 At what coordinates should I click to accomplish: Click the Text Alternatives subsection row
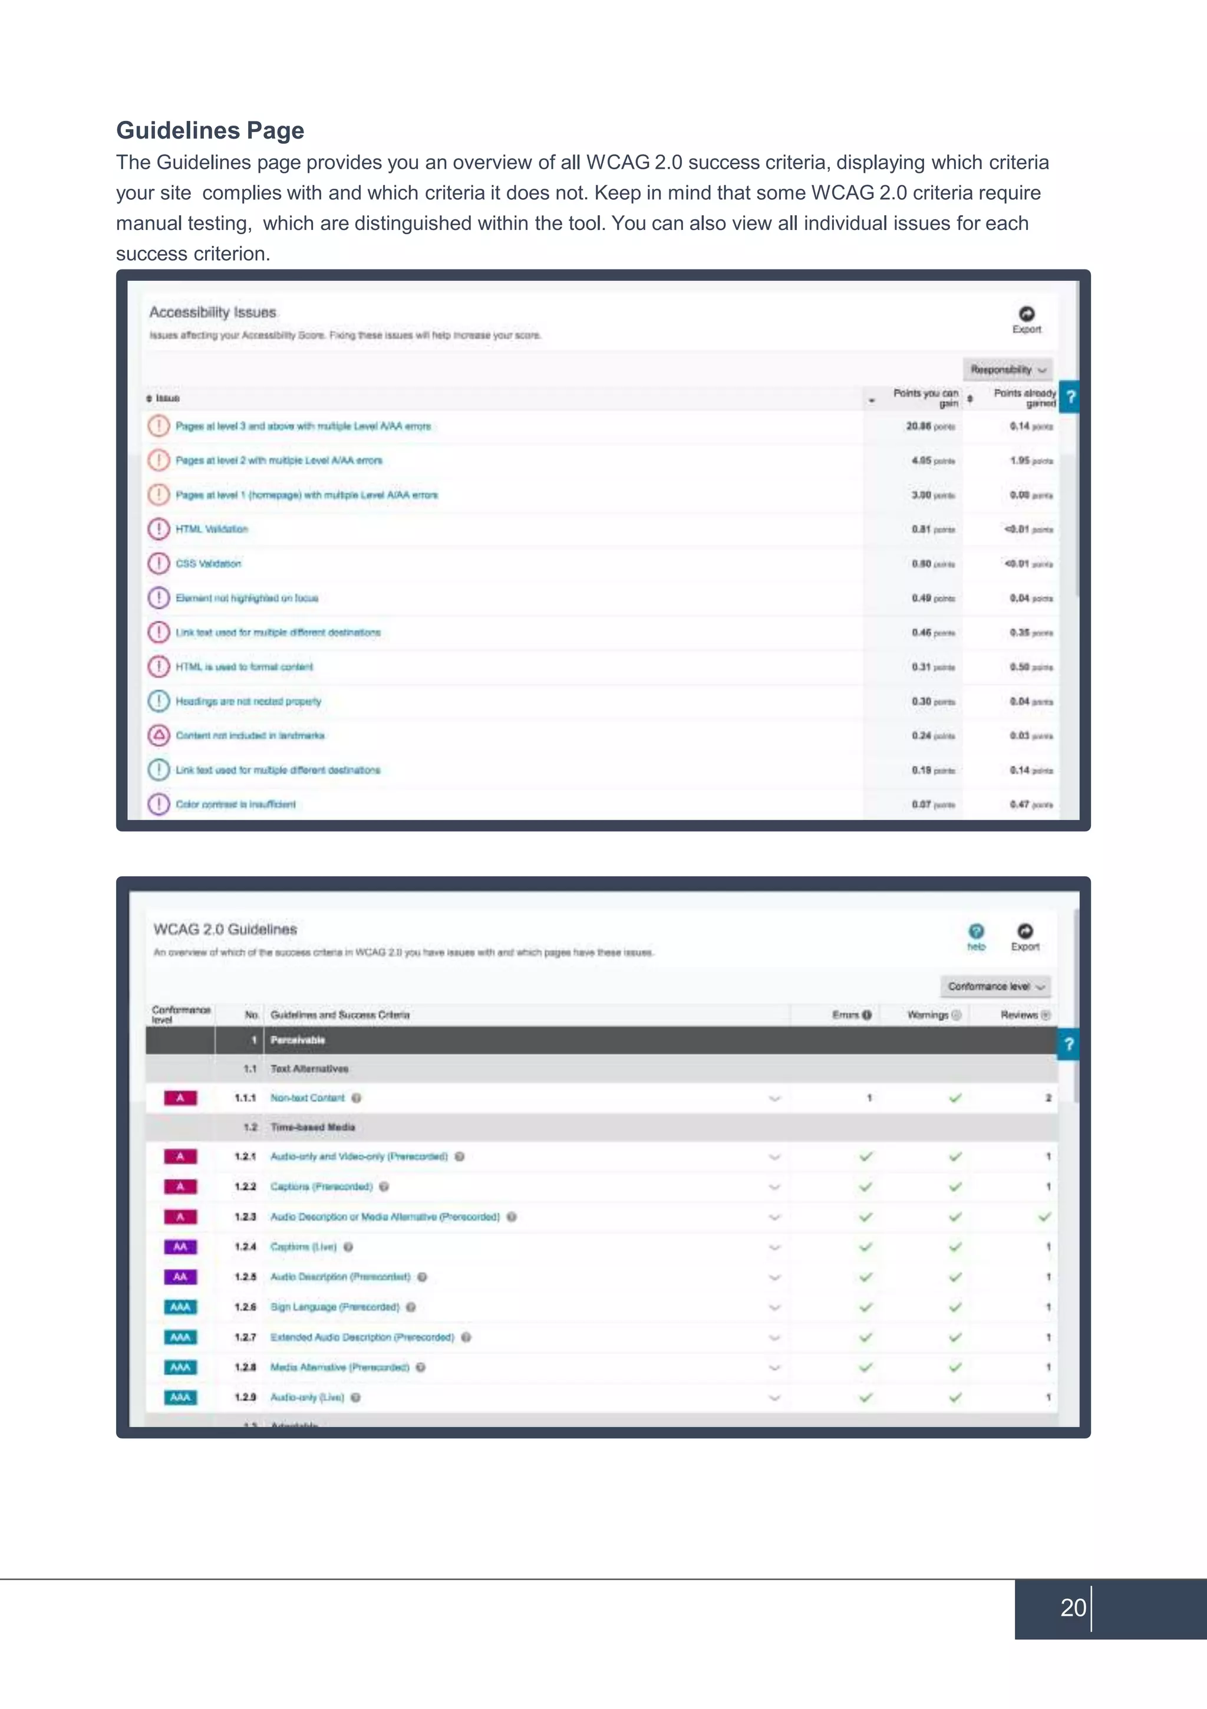coord(601,1068)
